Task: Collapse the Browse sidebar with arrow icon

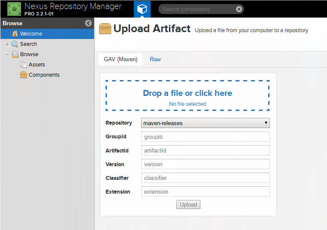Action: coord(88,23)
